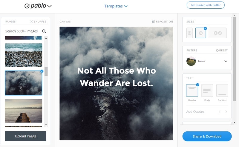Click the Pablo logo icon

pos(27,6)
